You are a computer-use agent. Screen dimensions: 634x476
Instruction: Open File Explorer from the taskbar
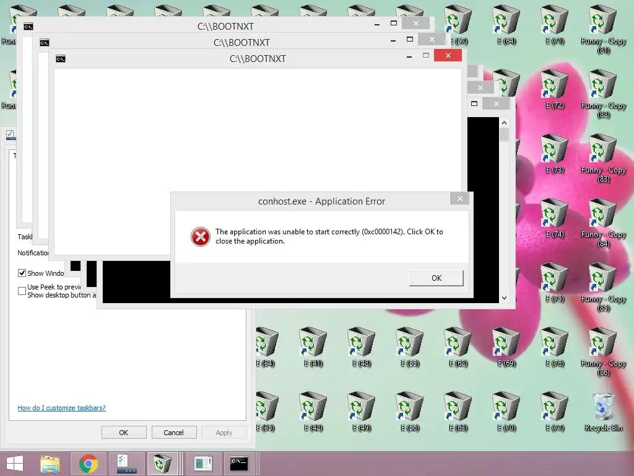(x=50, y=464)
